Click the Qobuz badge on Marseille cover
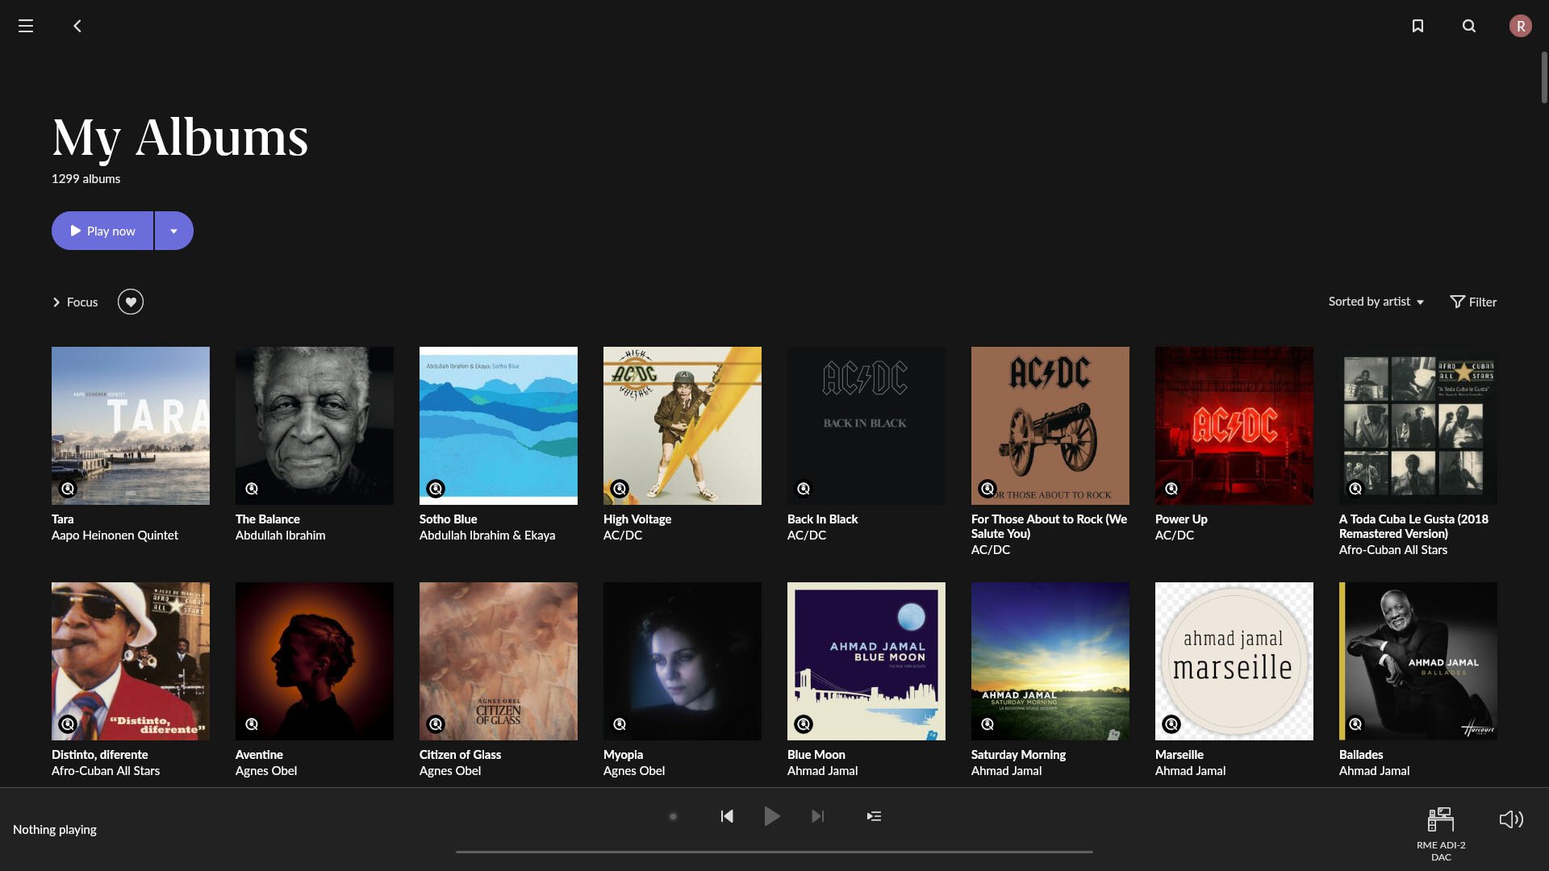Screen dimensions: 1549x871 (1171, 723)
